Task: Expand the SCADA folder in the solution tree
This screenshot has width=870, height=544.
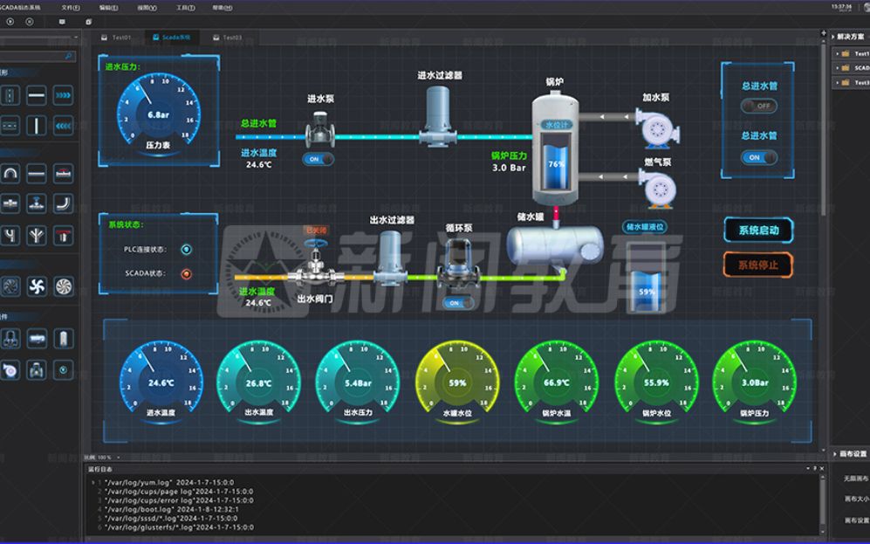Action: coord(837,67)
